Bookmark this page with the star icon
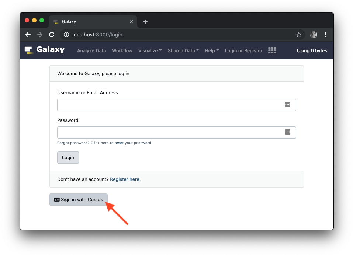The image size is (353, 255). tap(298, 35)
